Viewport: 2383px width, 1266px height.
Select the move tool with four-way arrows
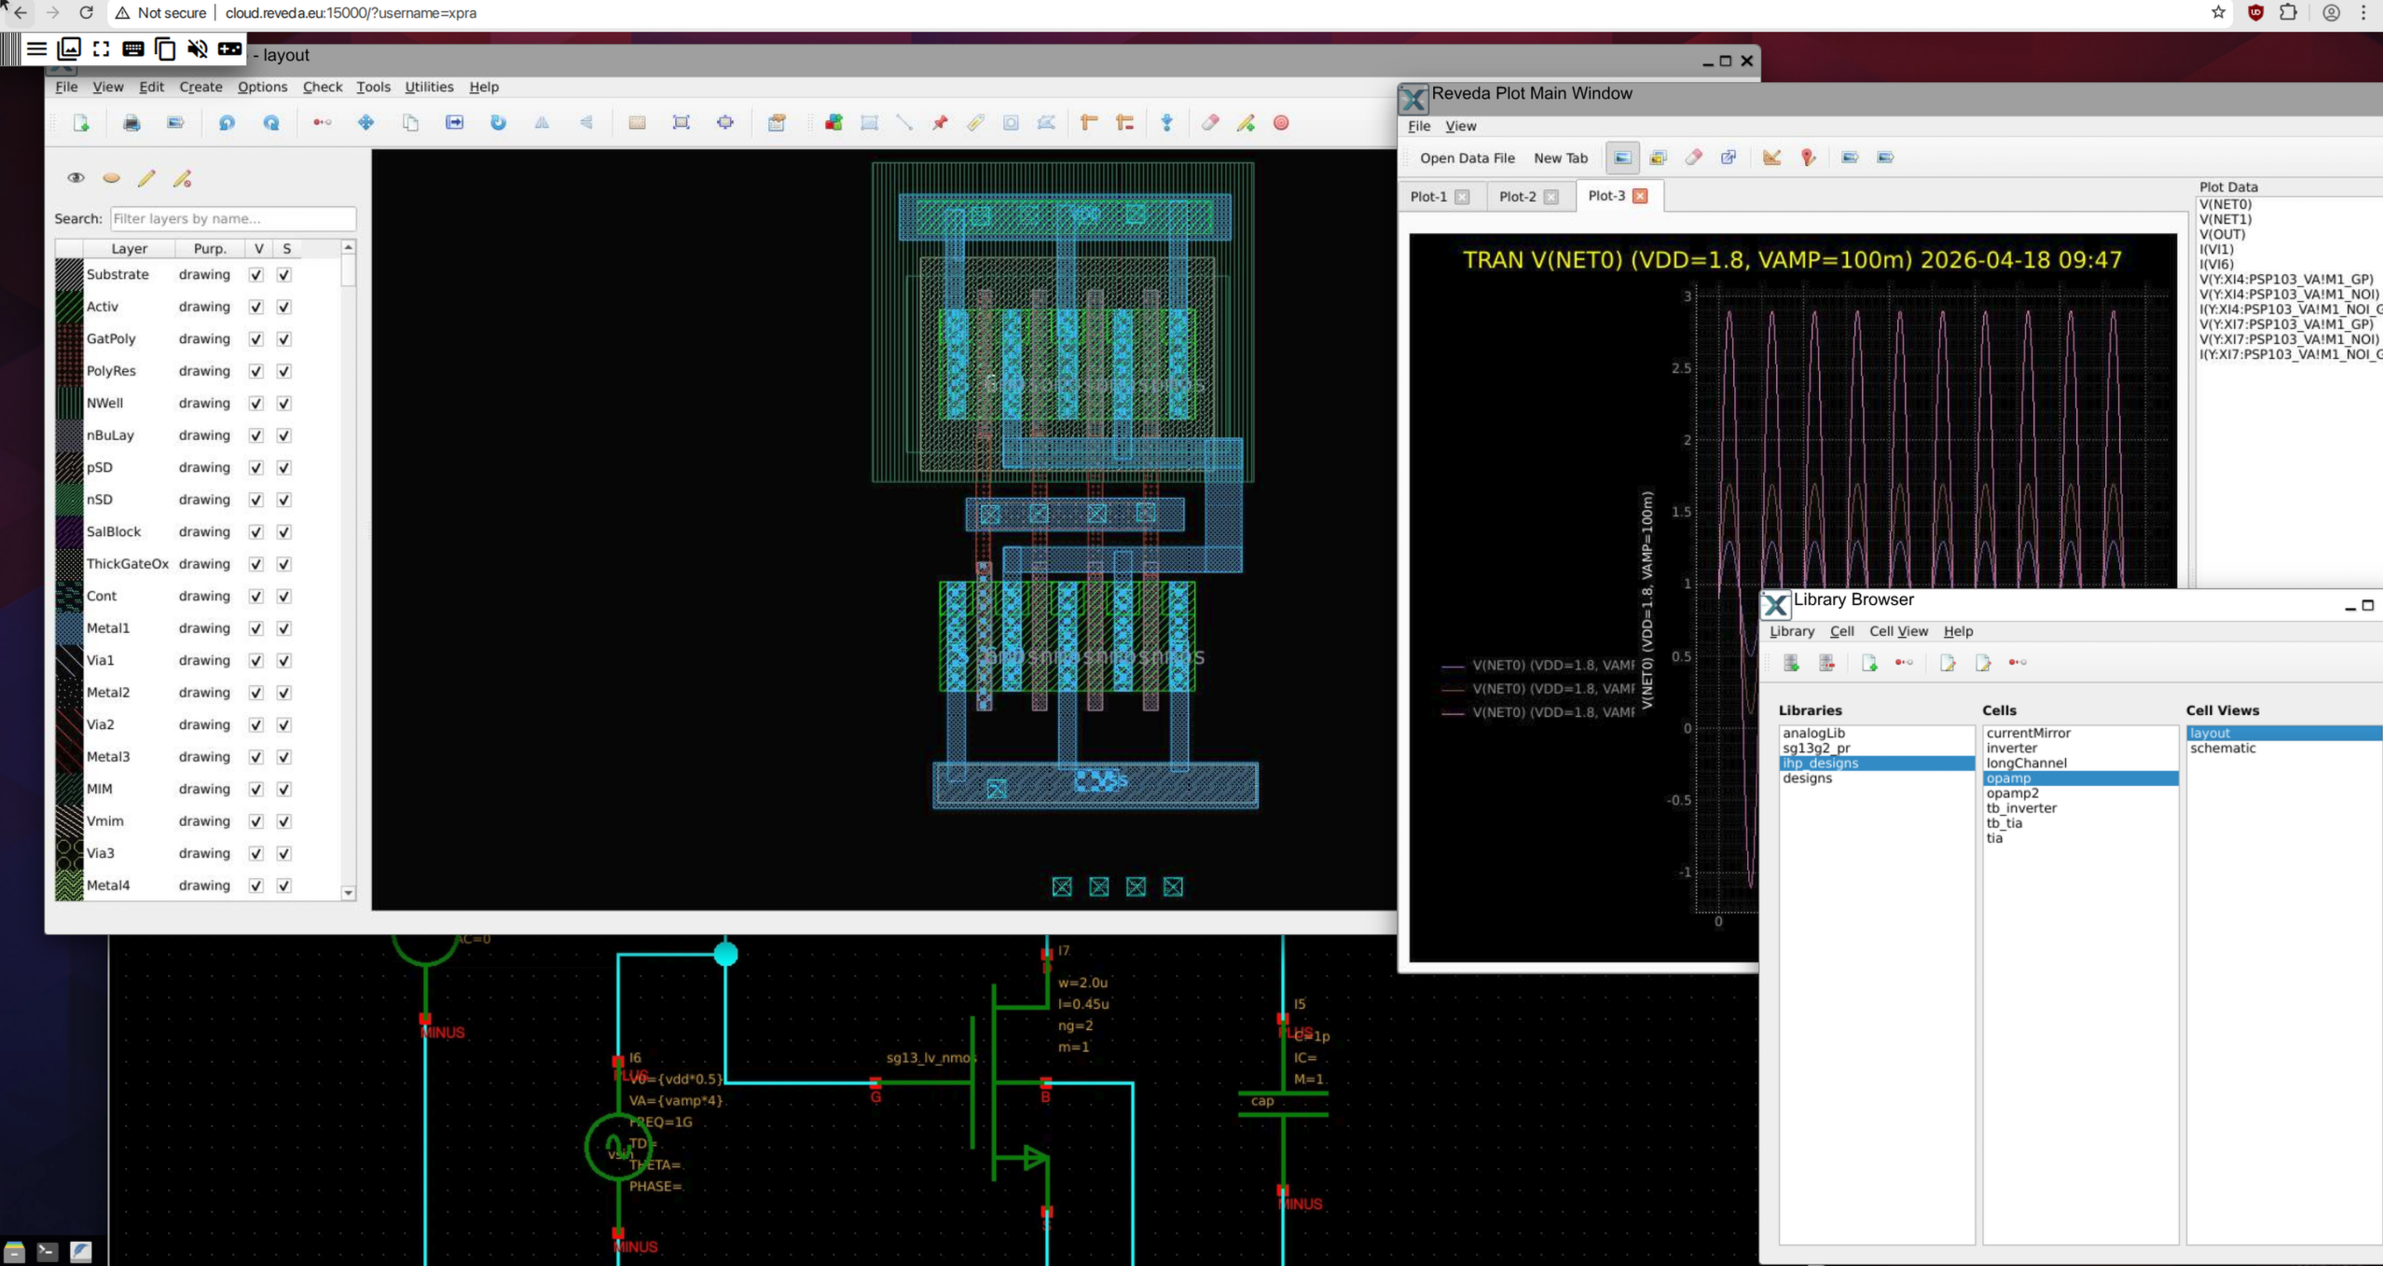tap(365, 123)
